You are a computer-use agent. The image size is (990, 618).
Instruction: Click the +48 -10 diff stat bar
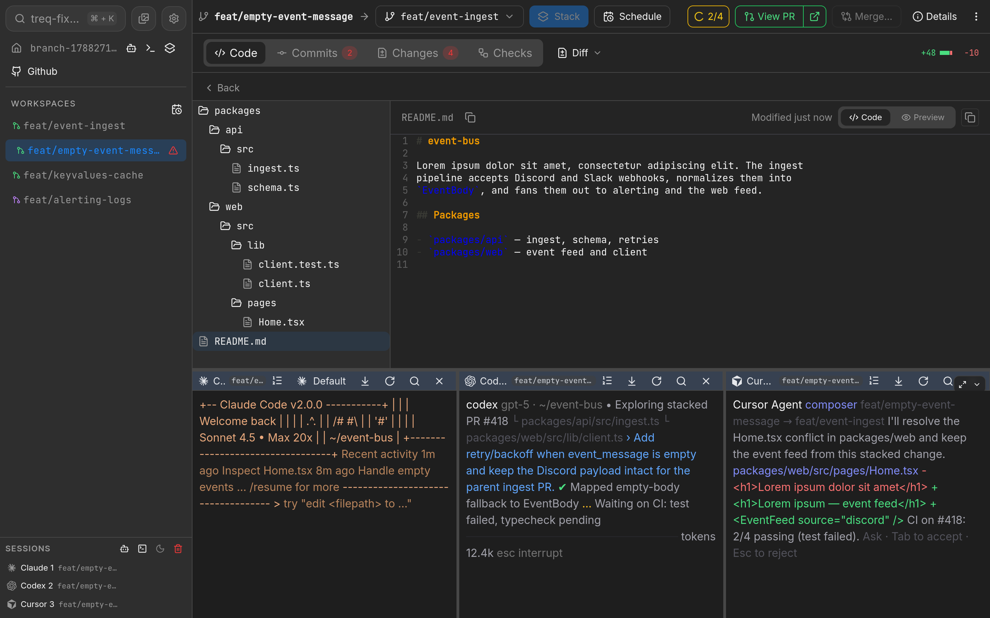[x=949, y=53]
